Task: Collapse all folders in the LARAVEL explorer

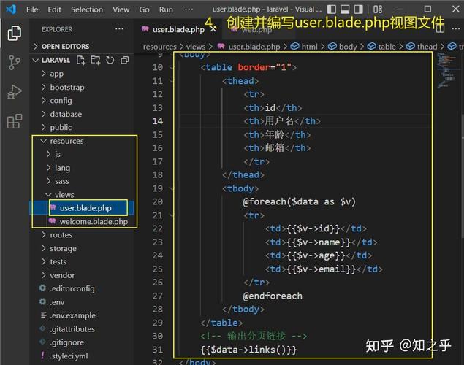Action: pos(125,61)
